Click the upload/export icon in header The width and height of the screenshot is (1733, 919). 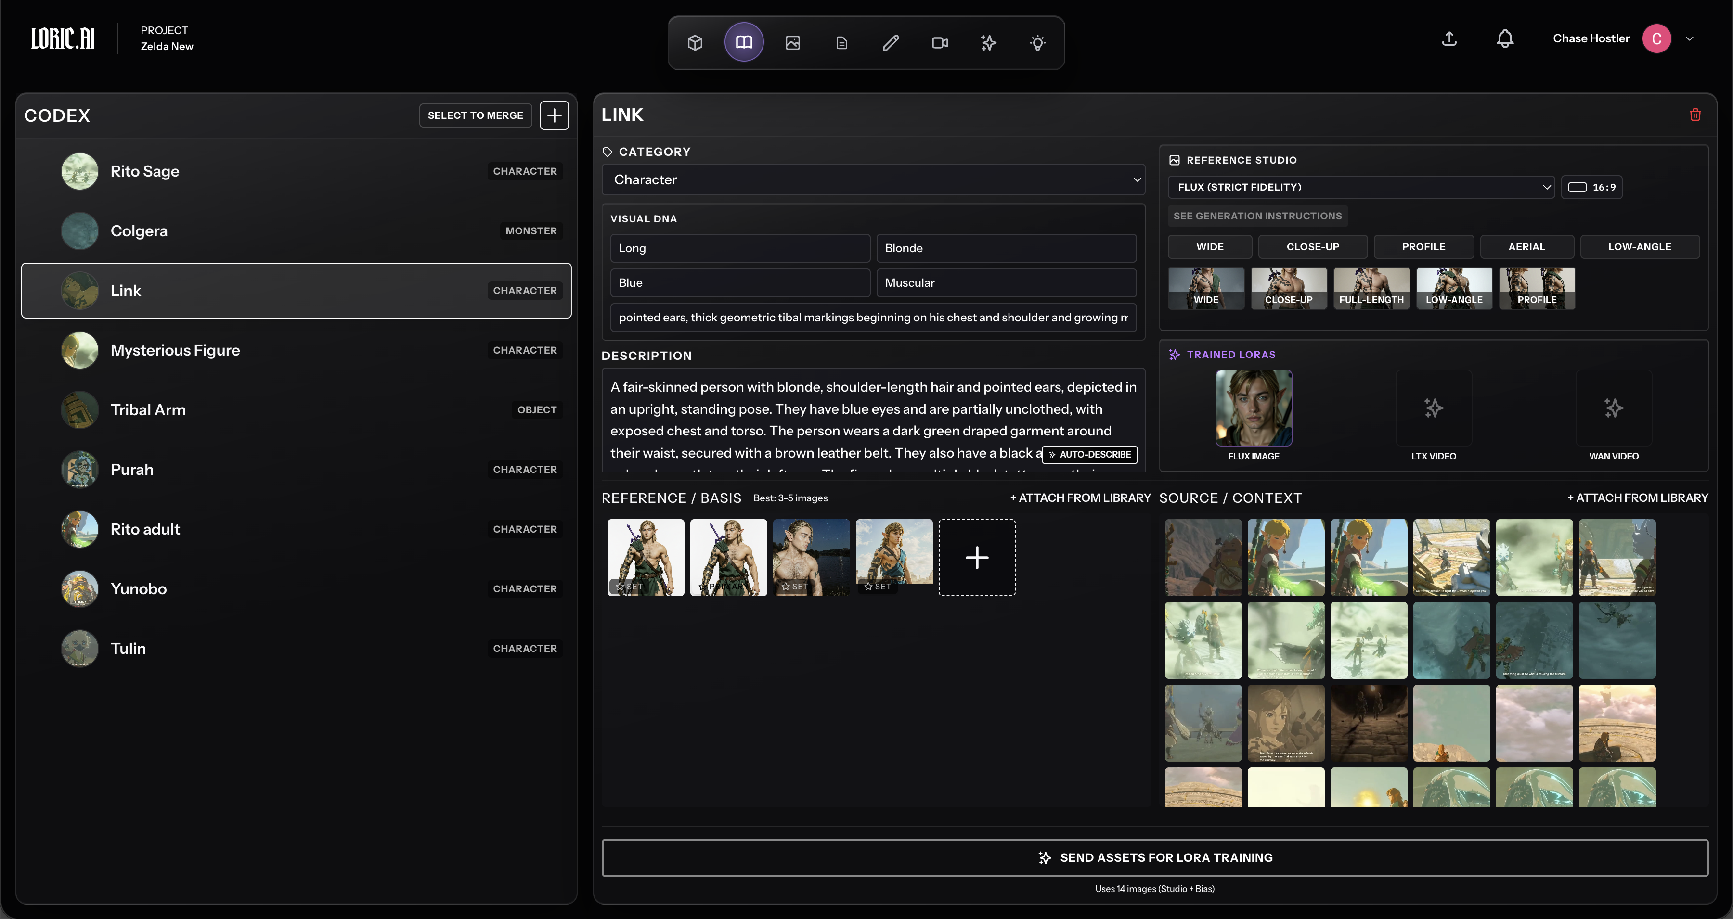tap(1449, 39)
